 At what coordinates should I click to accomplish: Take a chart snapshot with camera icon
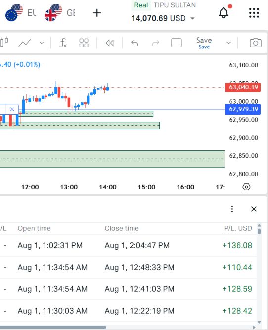point(255,43)
